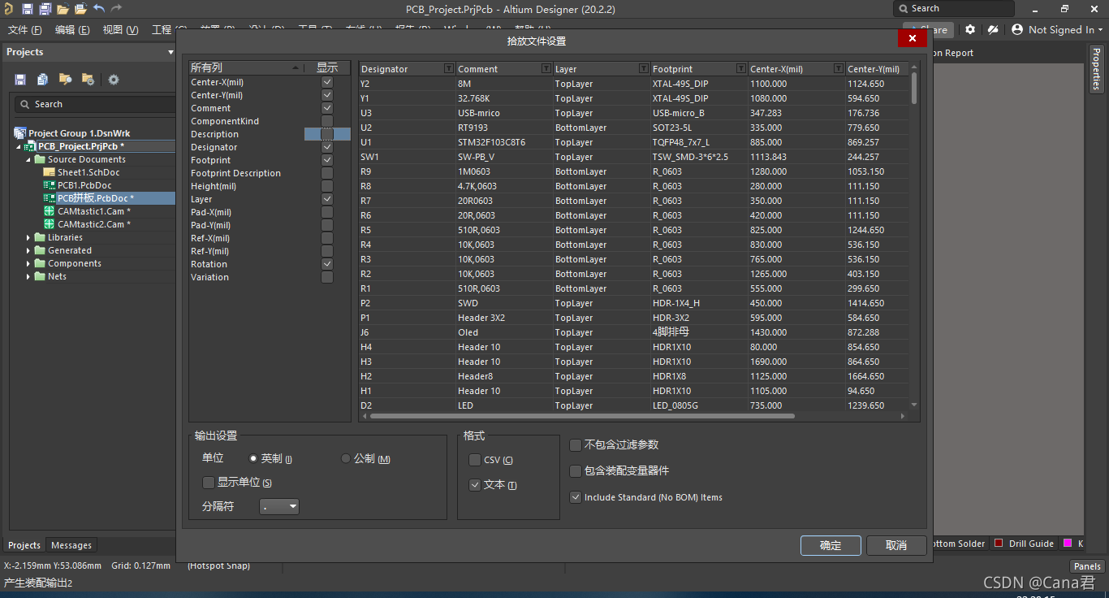Expand the Generated folder
The height and width of the screenshot is (598, 1109).
[28, 250]
